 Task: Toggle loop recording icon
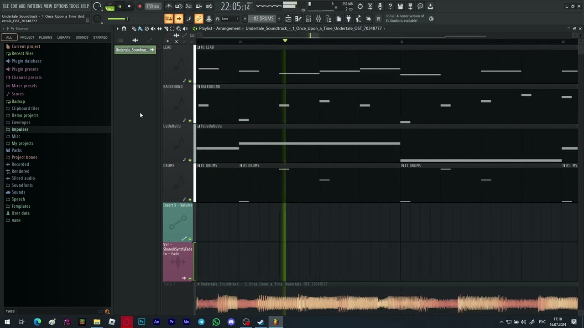point(209,6)
